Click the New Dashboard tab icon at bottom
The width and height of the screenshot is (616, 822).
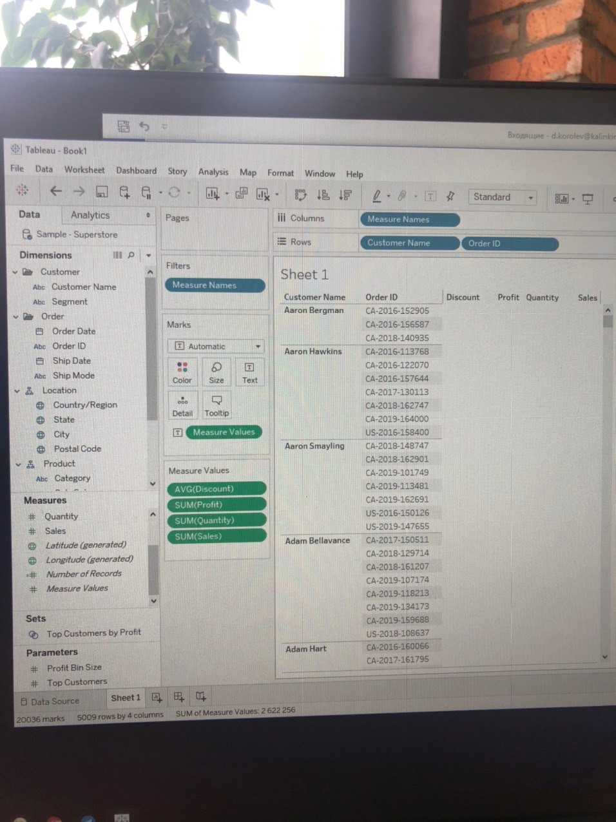tap(179, 696)
